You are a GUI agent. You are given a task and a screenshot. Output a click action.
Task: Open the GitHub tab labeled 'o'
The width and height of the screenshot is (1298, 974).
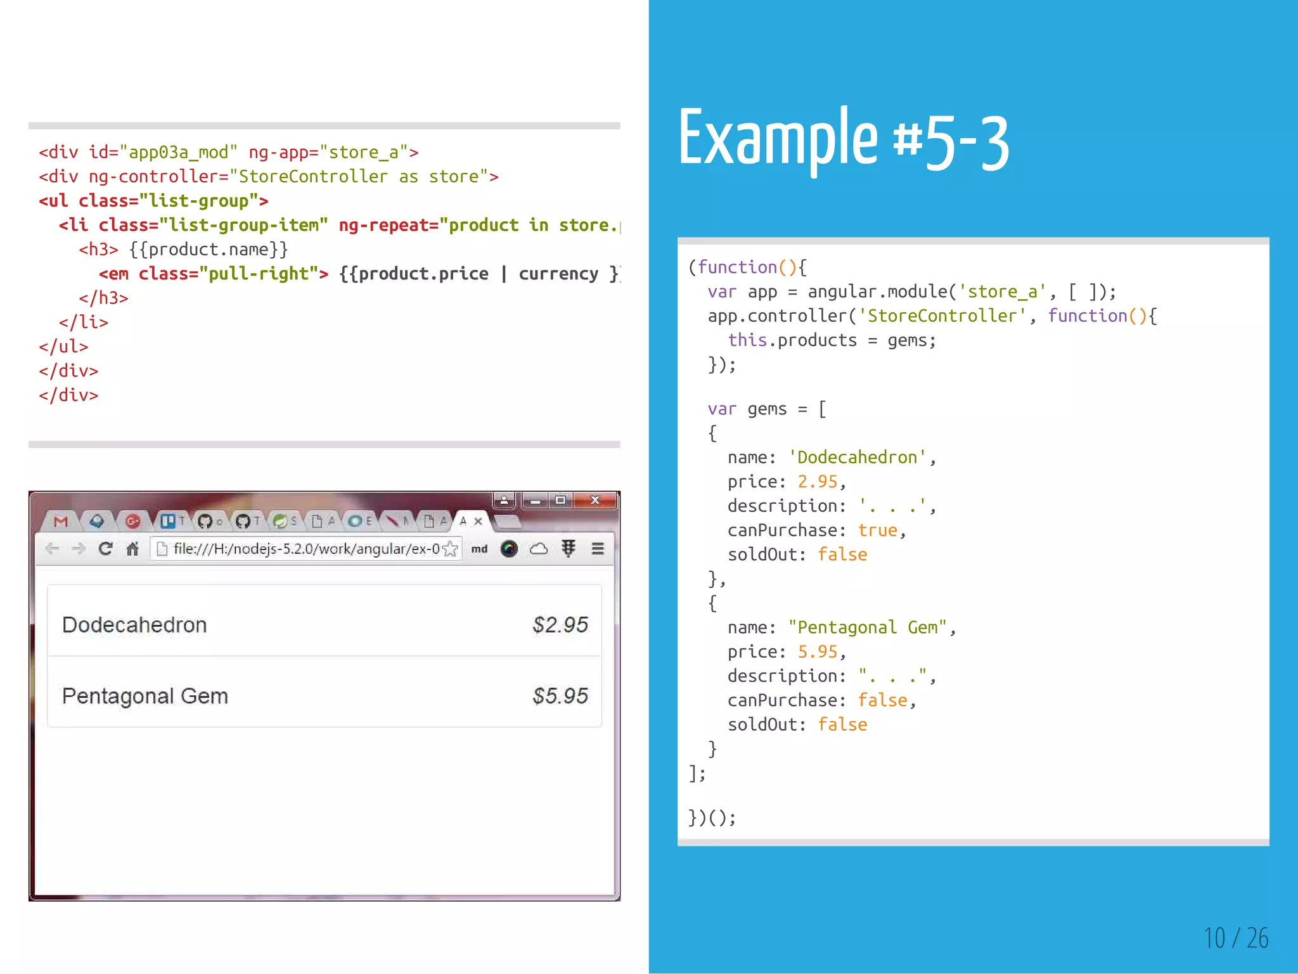(210, 521)
